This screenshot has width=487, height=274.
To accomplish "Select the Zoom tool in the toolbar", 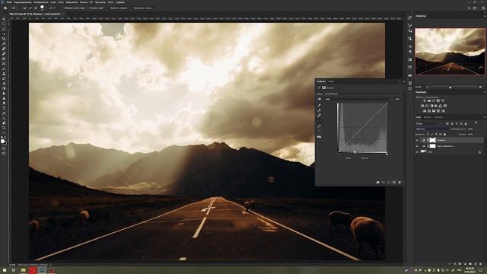I will click(4, 128).
